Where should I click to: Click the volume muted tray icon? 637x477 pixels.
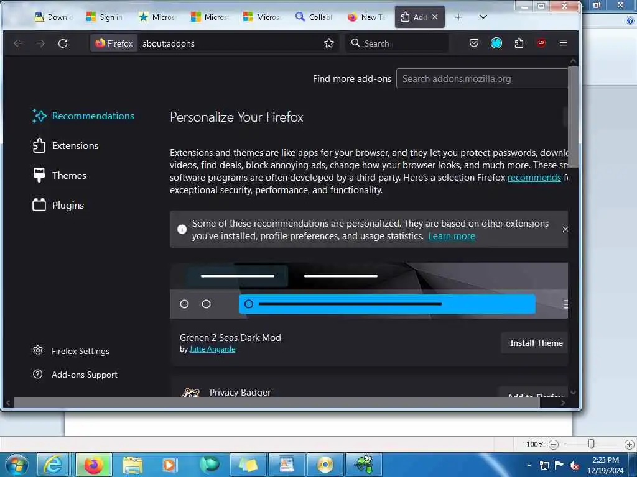574,466
